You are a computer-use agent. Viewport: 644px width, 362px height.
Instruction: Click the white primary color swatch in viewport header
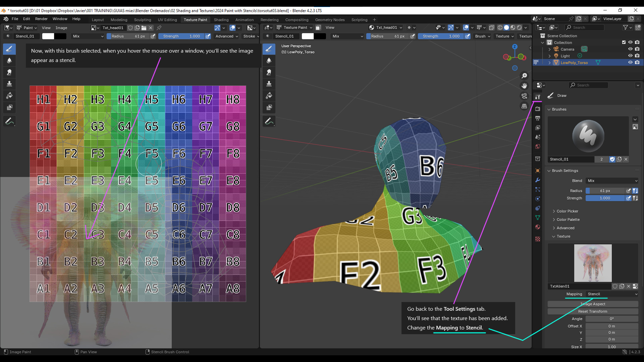pos(308,36)
